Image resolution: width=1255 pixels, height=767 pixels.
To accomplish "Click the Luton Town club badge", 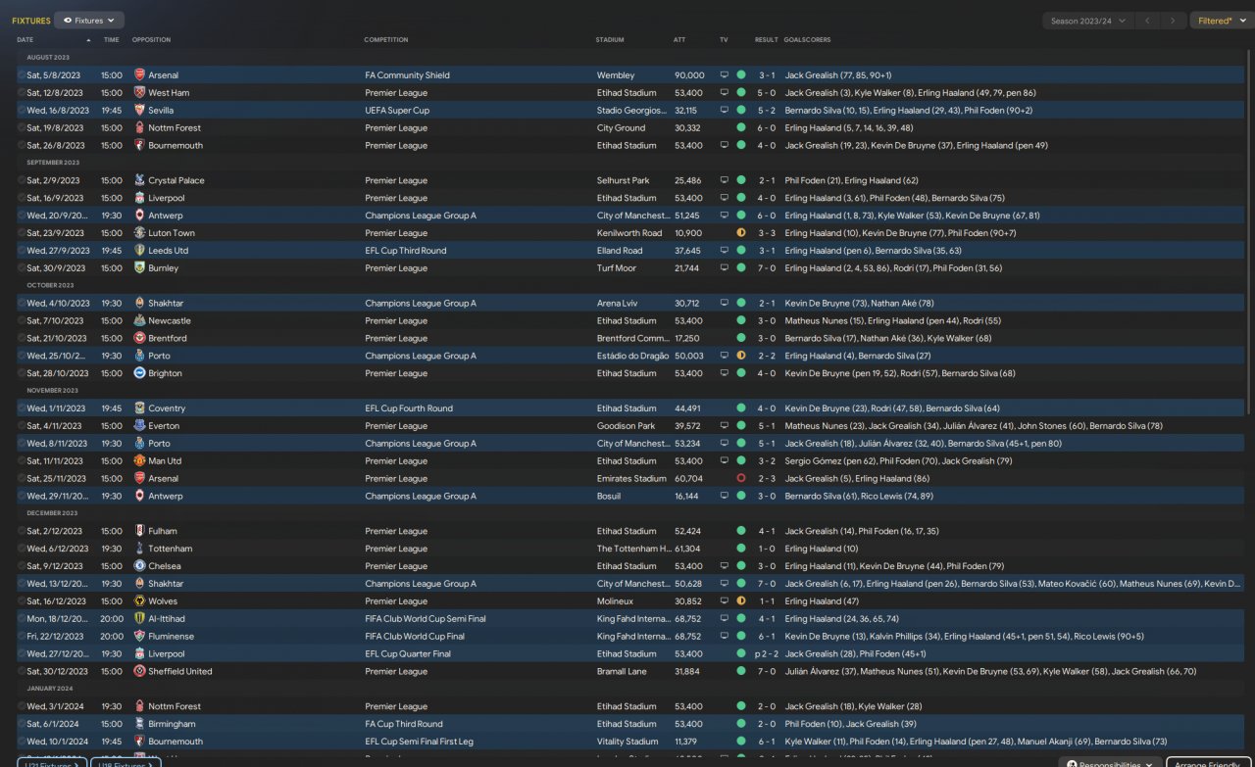I will [x=140, y=233].
